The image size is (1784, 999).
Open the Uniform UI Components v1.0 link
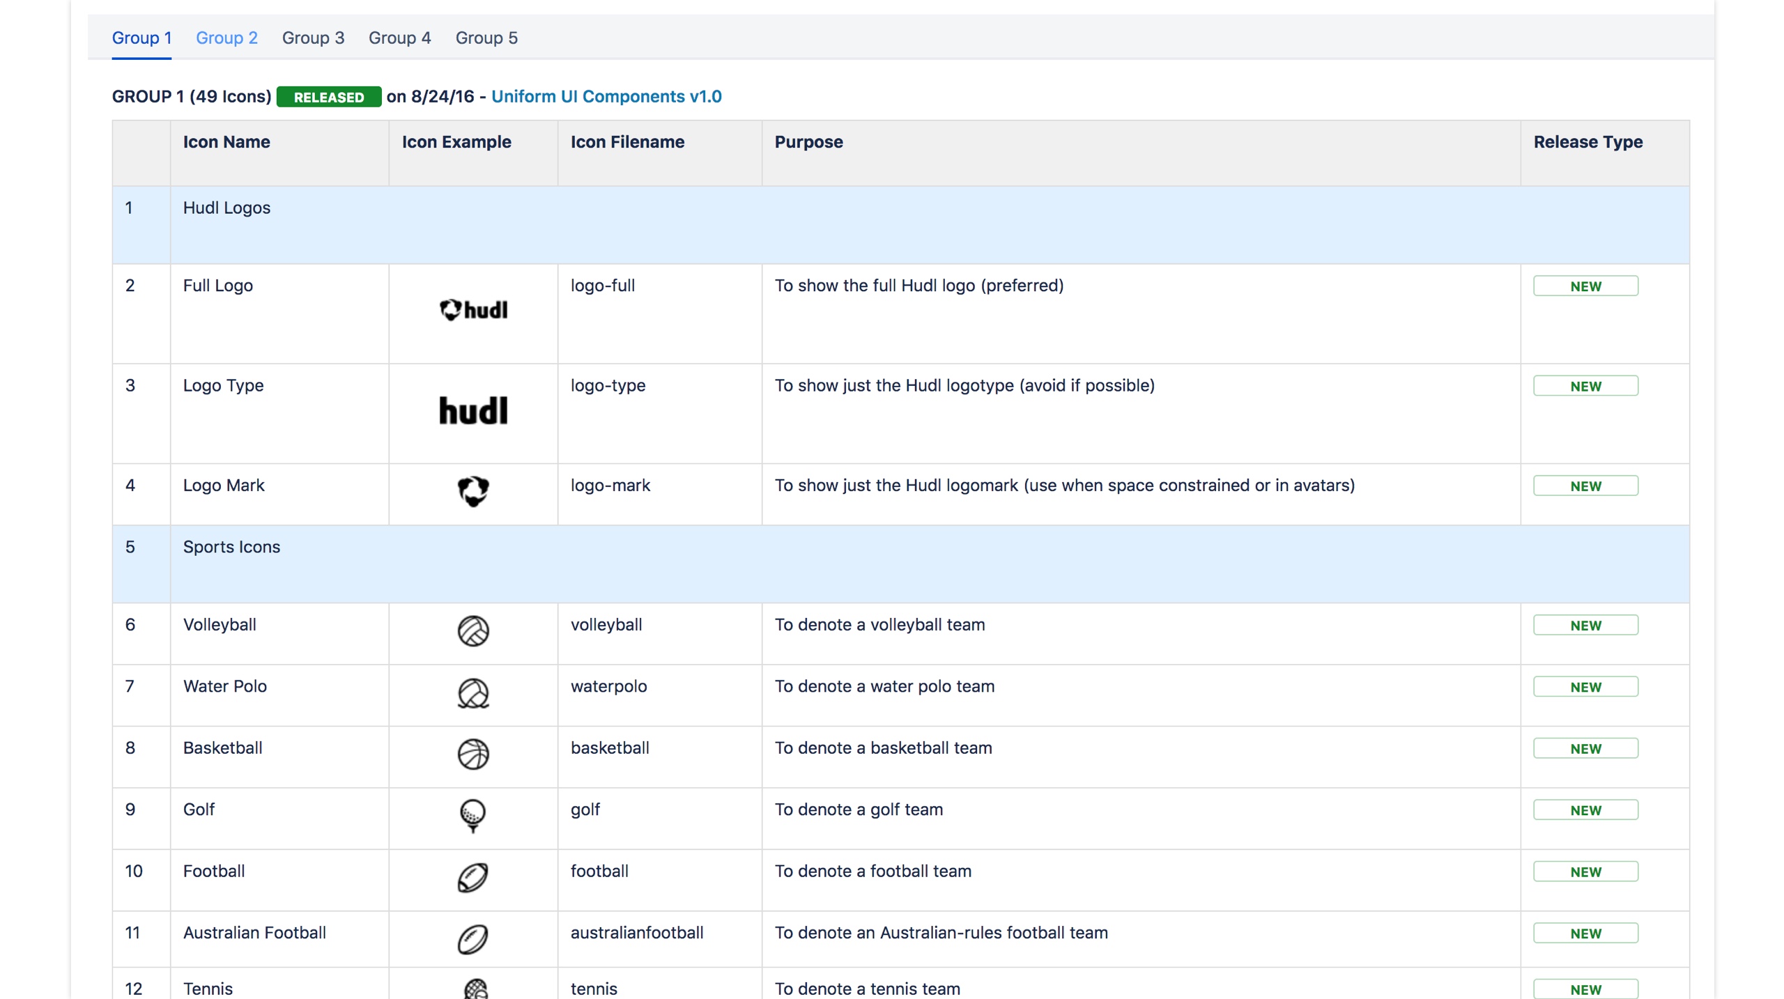[x=606, y=96]
